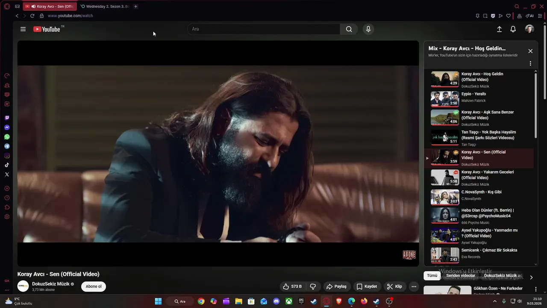547x308 pixels.
Task: Dislike the Koray Avcı video
Action: click(313, 287)
